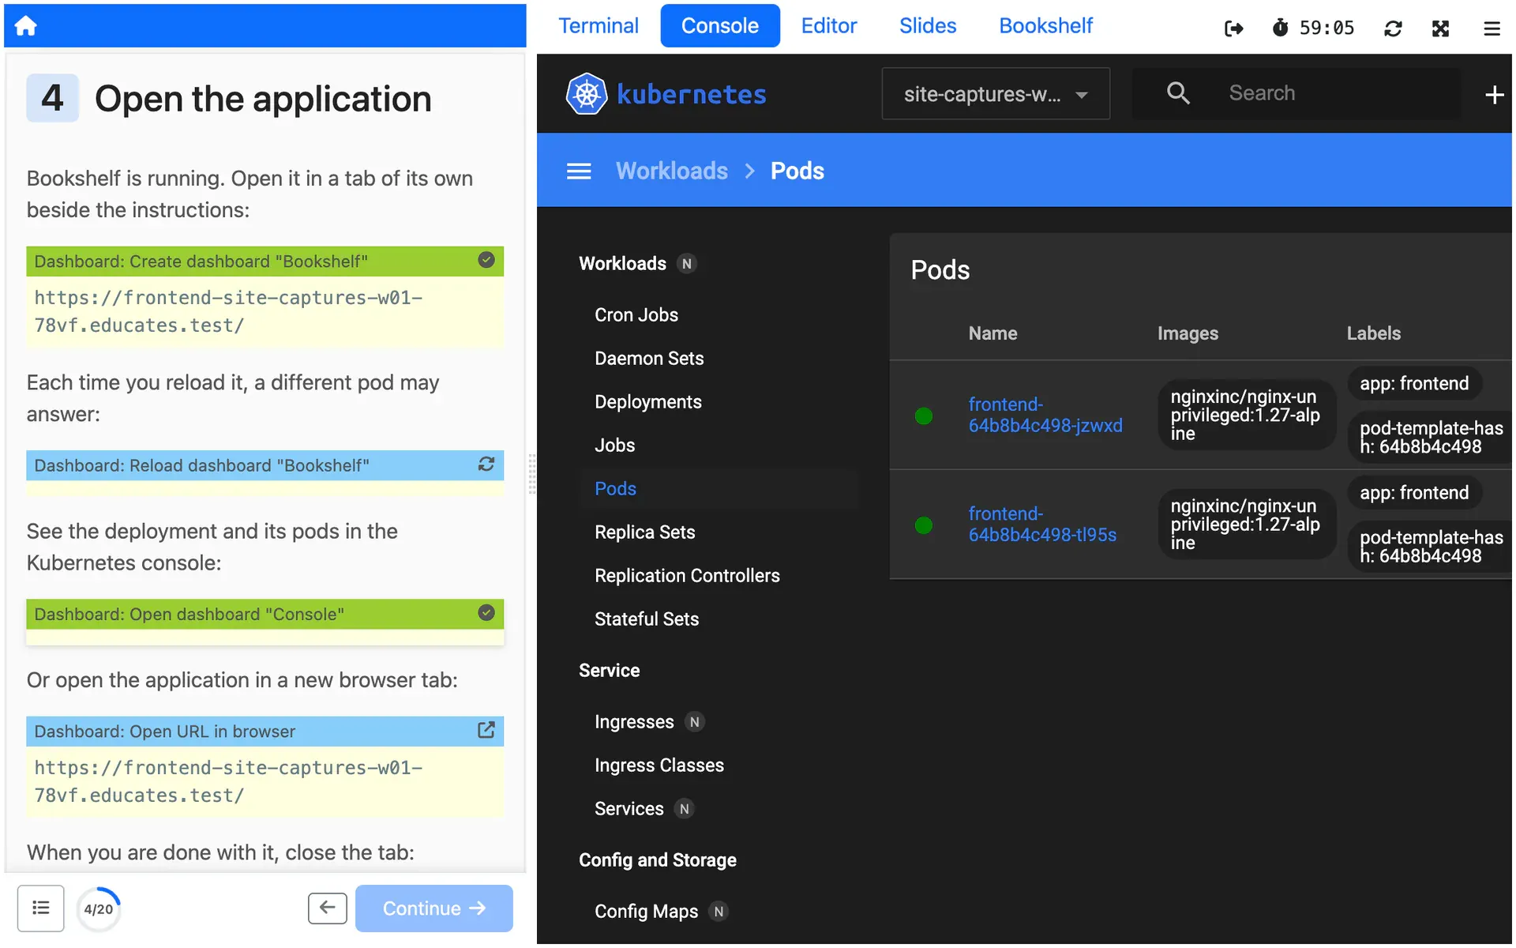Click the countdown timer stopwatch icon
Screen dimensions: 1516x948
(x=1280, y=28)
